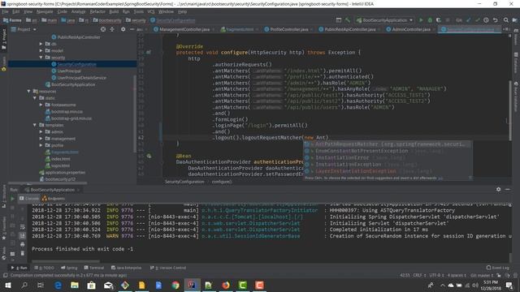The width and height of the screenshot is (520, 292).
Task: Open Version Control tool window
Action: pos(168,268)
